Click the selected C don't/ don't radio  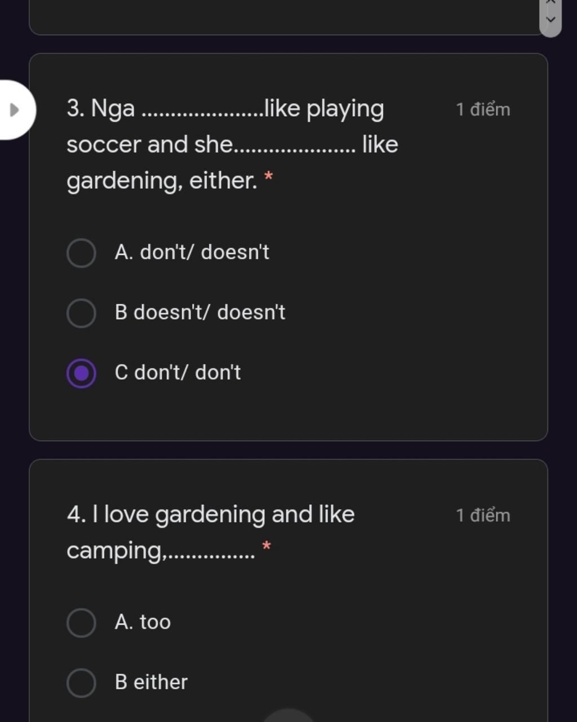pos(81,373)
